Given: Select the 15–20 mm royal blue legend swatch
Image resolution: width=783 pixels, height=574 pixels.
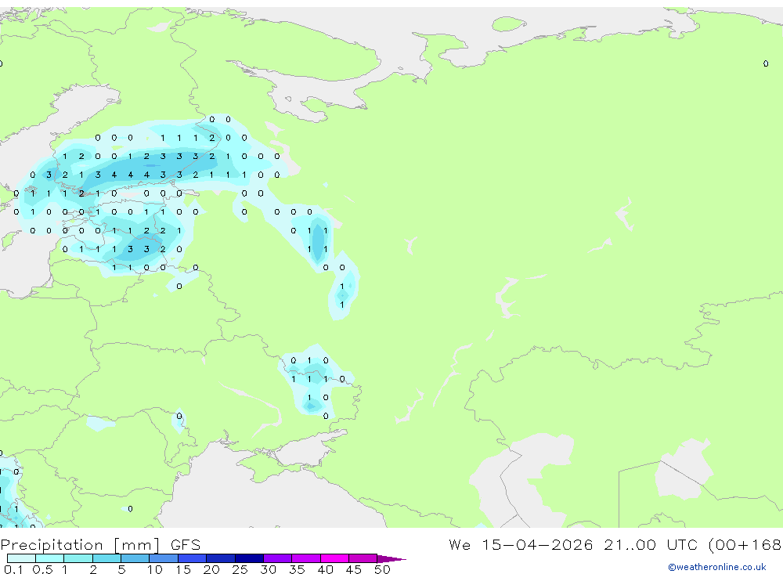Looking at the screenshot, I should (x=192, y=558).
